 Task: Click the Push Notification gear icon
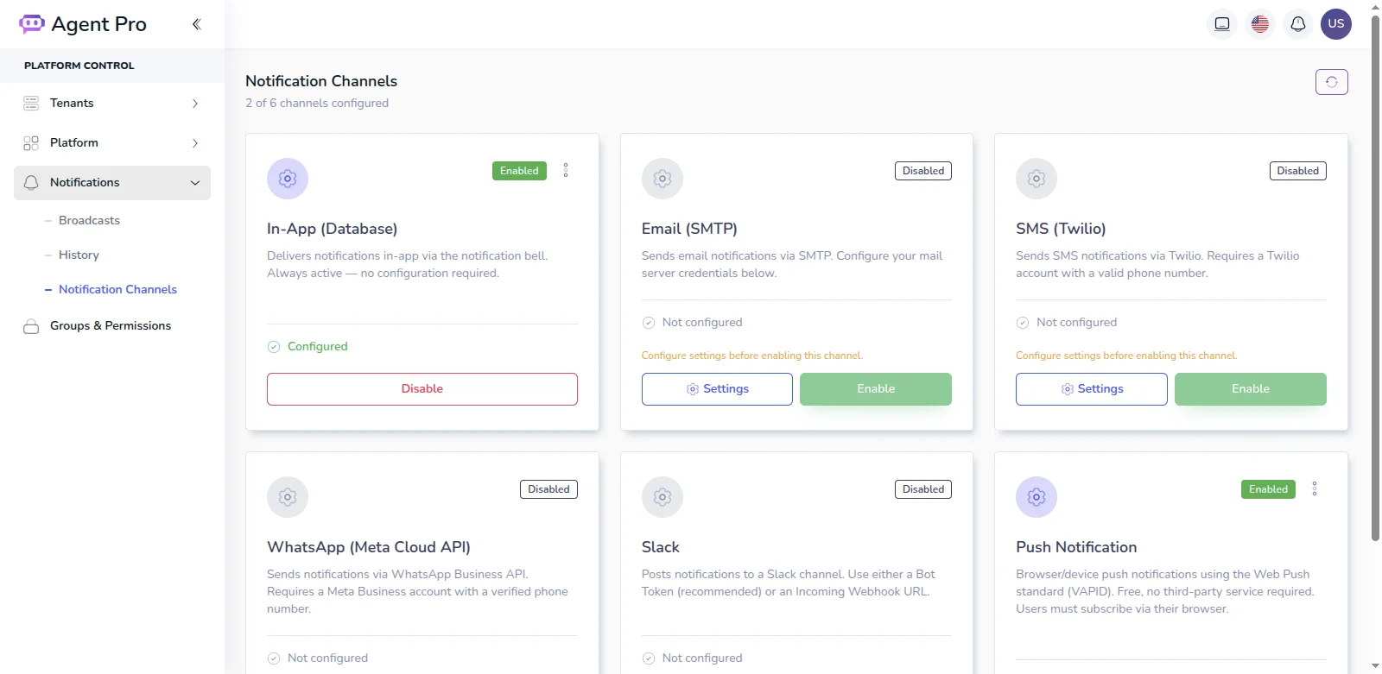point(1036,497)
